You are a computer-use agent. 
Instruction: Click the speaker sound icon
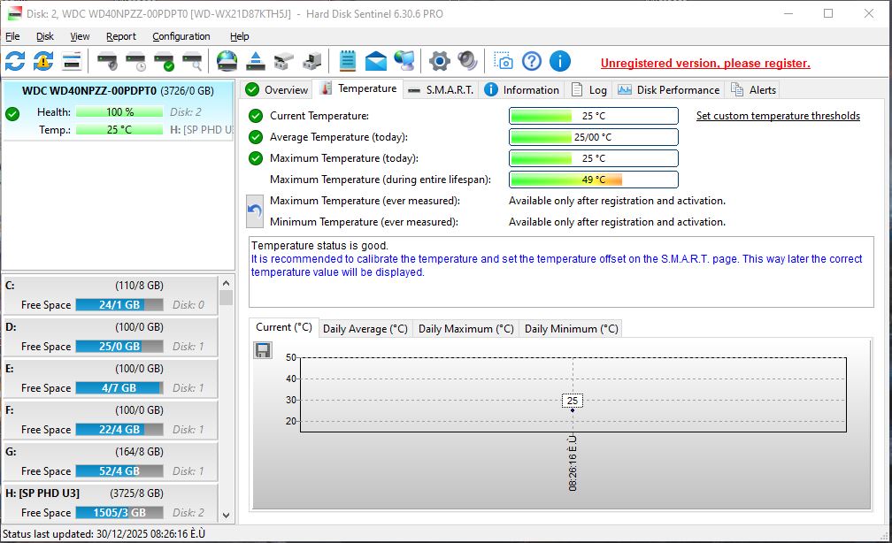(467, 61)
